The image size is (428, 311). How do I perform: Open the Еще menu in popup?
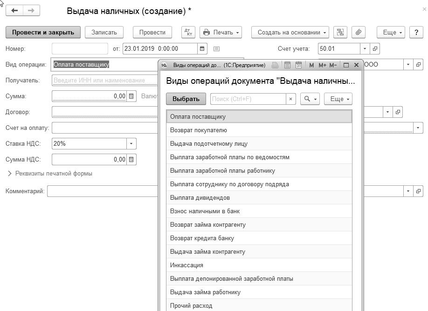point(338,99)
